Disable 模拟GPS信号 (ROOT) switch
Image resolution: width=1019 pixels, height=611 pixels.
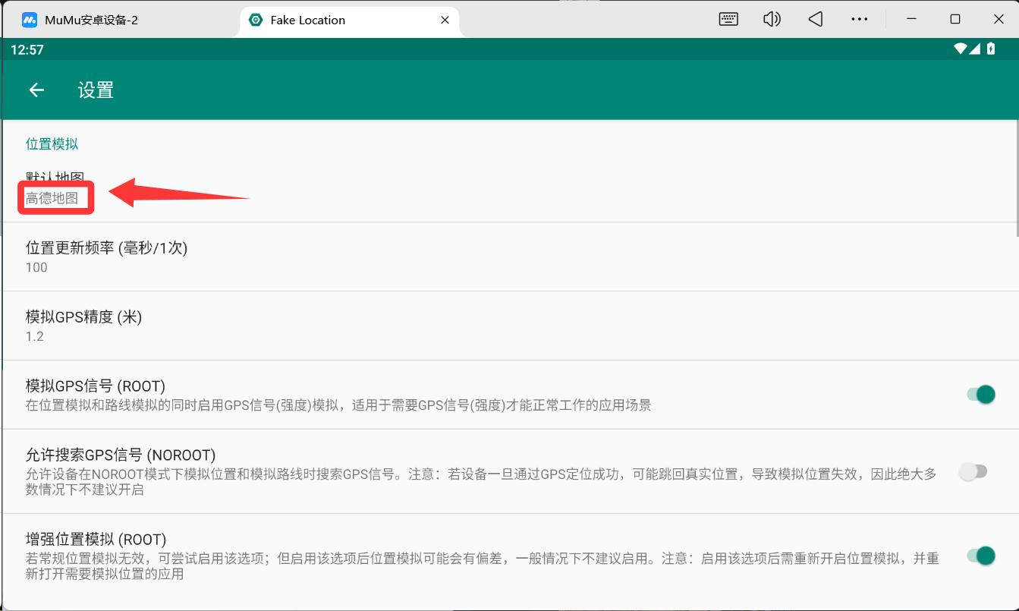coord(980,395)
